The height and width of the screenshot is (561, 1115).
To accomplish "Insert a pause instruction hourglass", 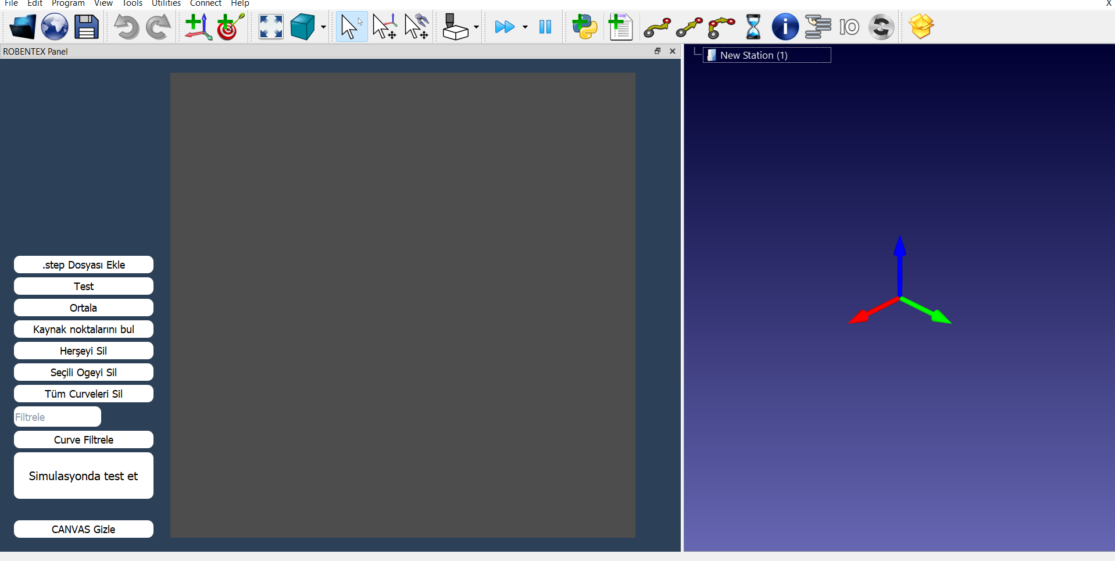I will coord(753,27).
